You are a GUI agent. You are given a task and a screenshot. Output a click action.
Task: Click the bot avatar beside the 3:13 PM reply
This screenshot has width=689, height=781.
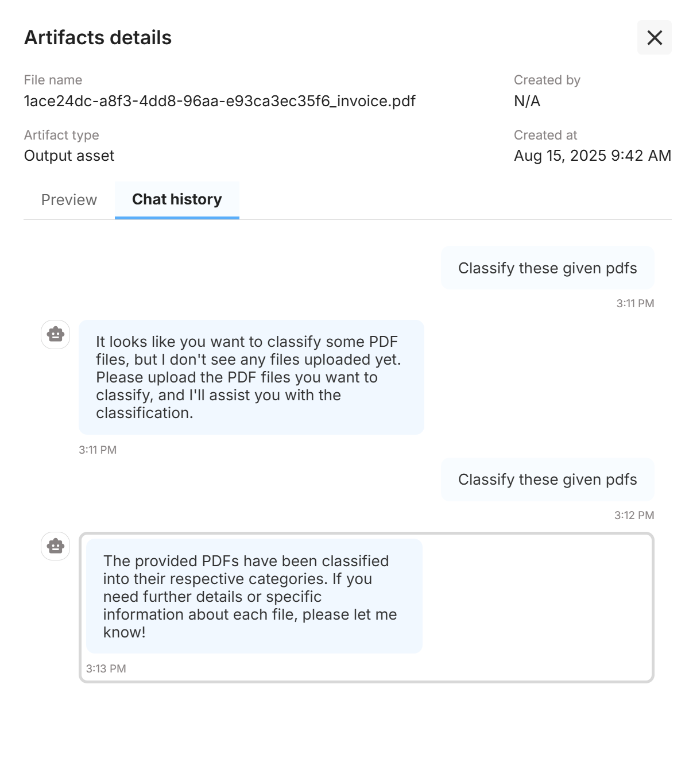tap(56, 546)
